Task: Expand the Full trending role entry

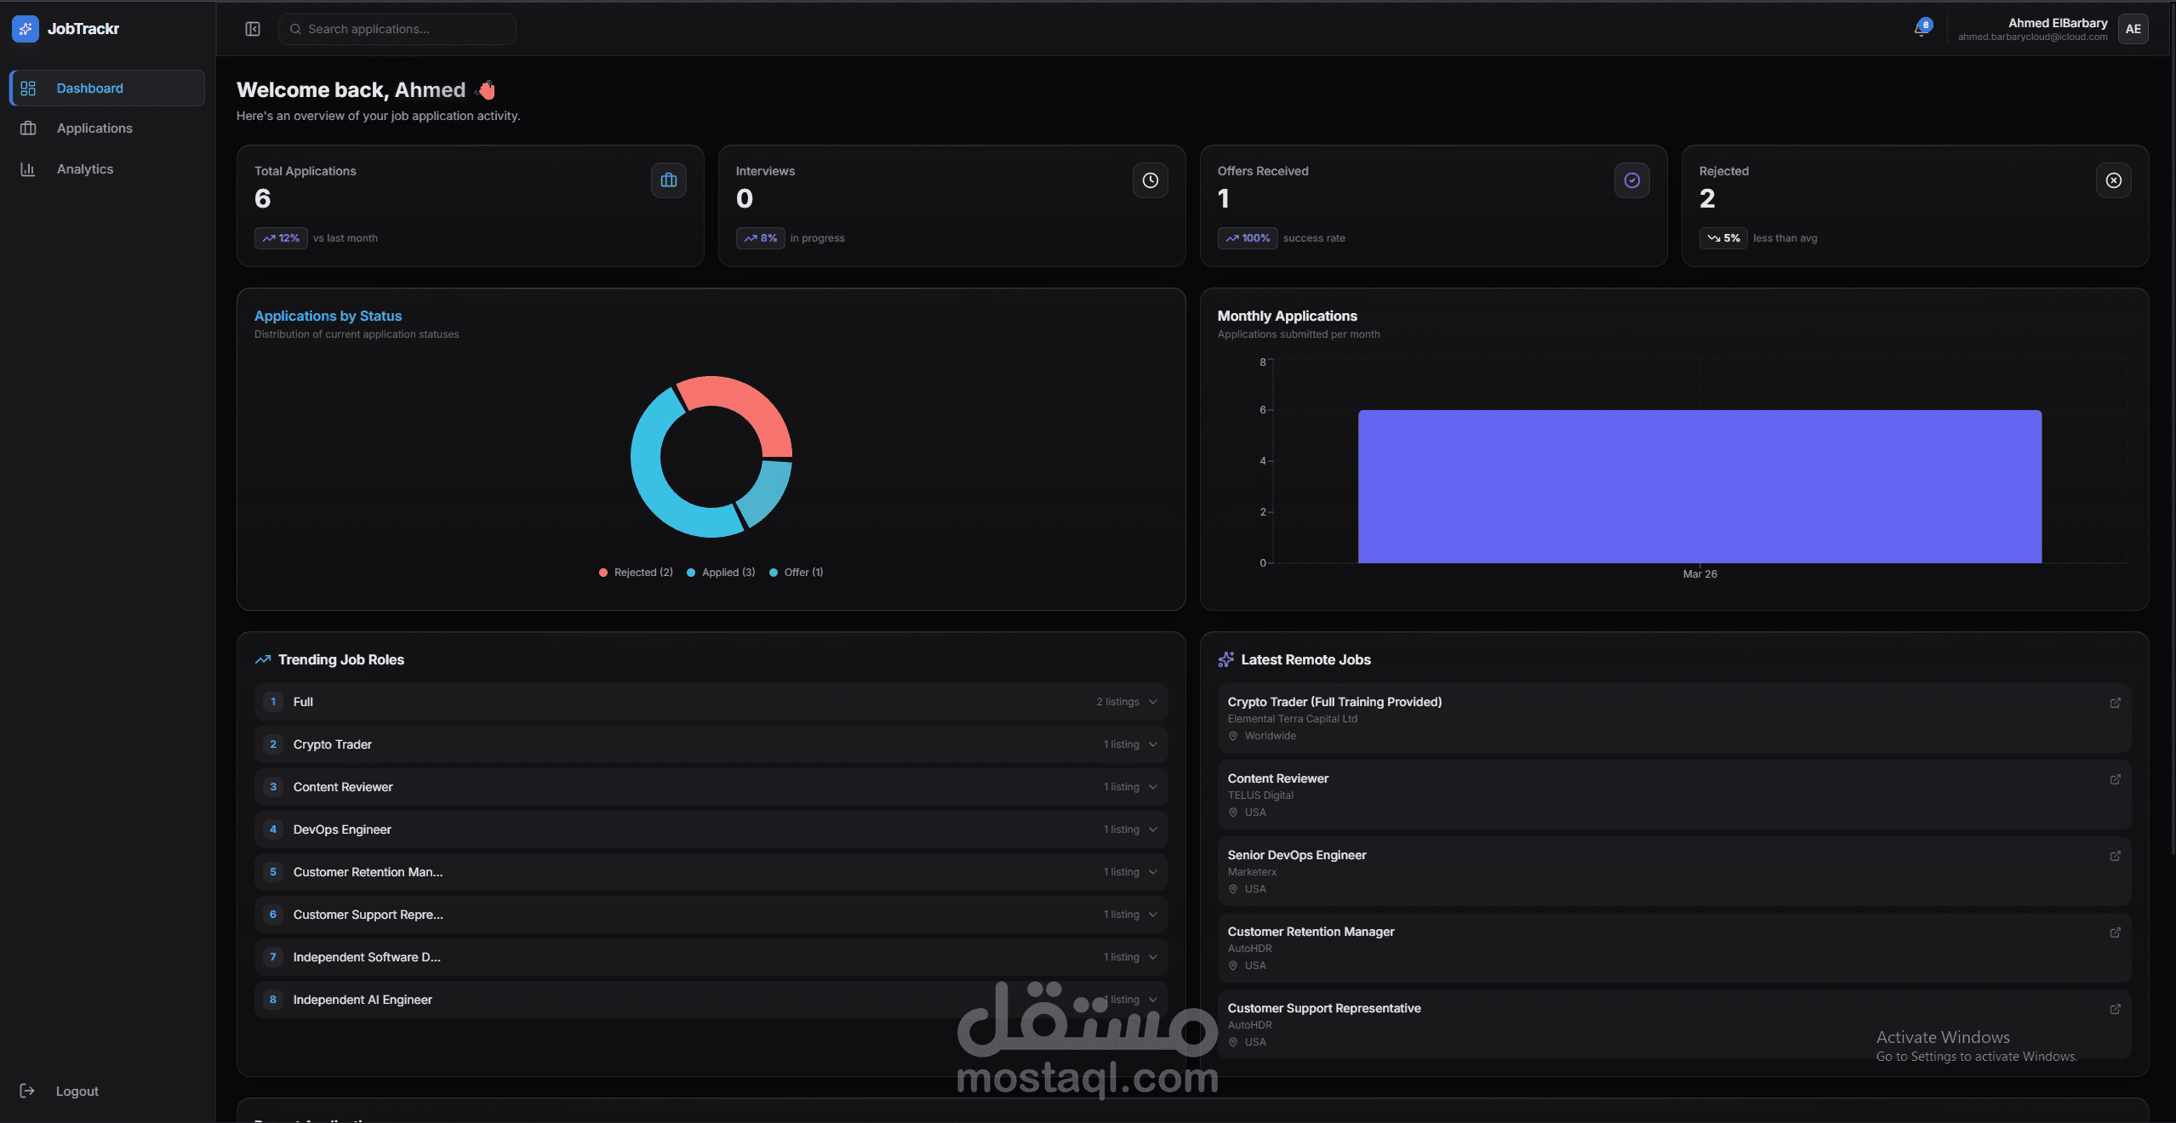Action: [1151, 702]
